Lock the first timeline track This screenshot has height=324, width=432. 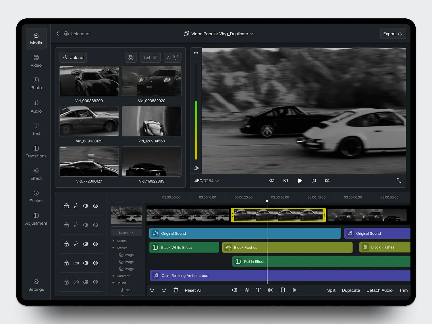pyautogui.click(x=66, y=206)
